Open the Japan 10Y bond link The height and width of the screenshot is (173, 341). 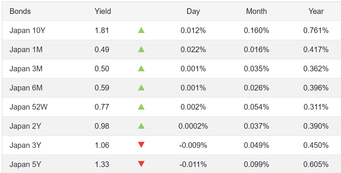tap(27, 30)
